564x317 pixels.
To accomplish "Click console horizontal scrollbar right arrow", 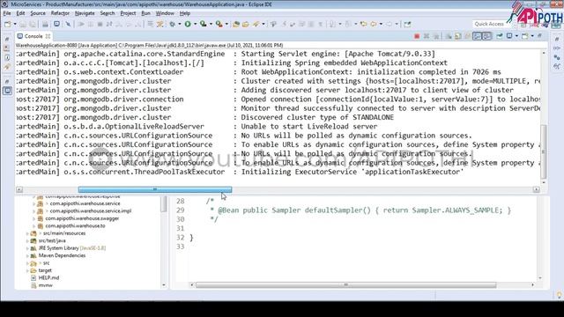I will coord(537,189).
